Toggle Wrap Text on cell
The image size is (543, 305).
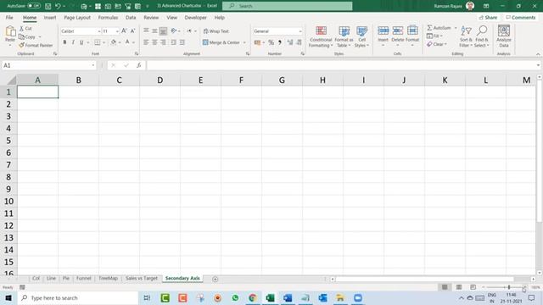click(x=216, y=31)
